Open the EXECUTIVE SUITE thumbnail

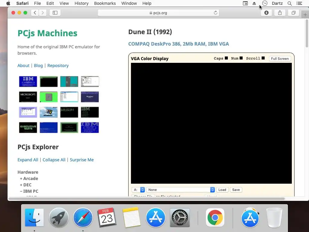[28, 127]
